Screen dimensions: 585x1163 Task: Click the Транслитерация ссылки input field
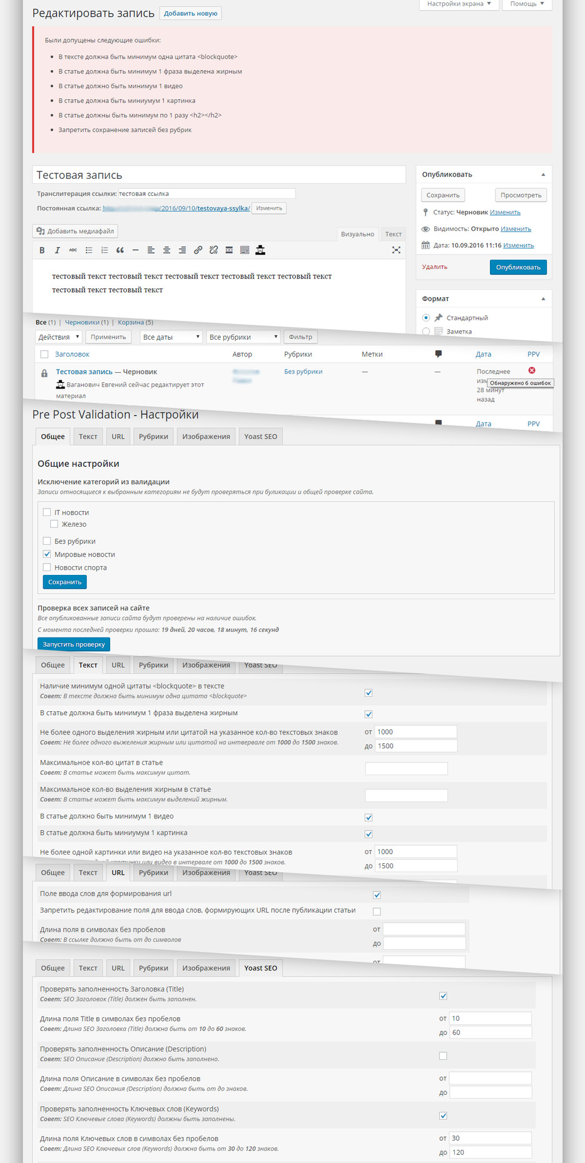(x=206, y=194)
